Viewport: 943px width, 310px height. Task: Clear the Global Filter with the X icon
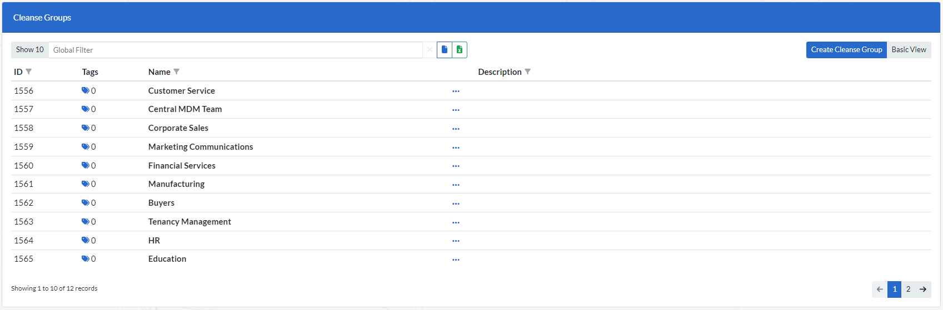[430, 50]
